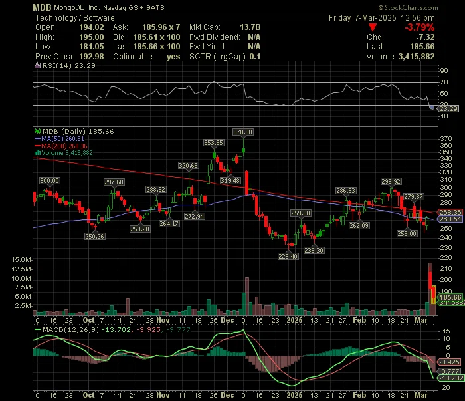Click the -9.777 MACD histogram axis tag
The height and width of the screenshot is (401, 465).
tap(450, 371)
